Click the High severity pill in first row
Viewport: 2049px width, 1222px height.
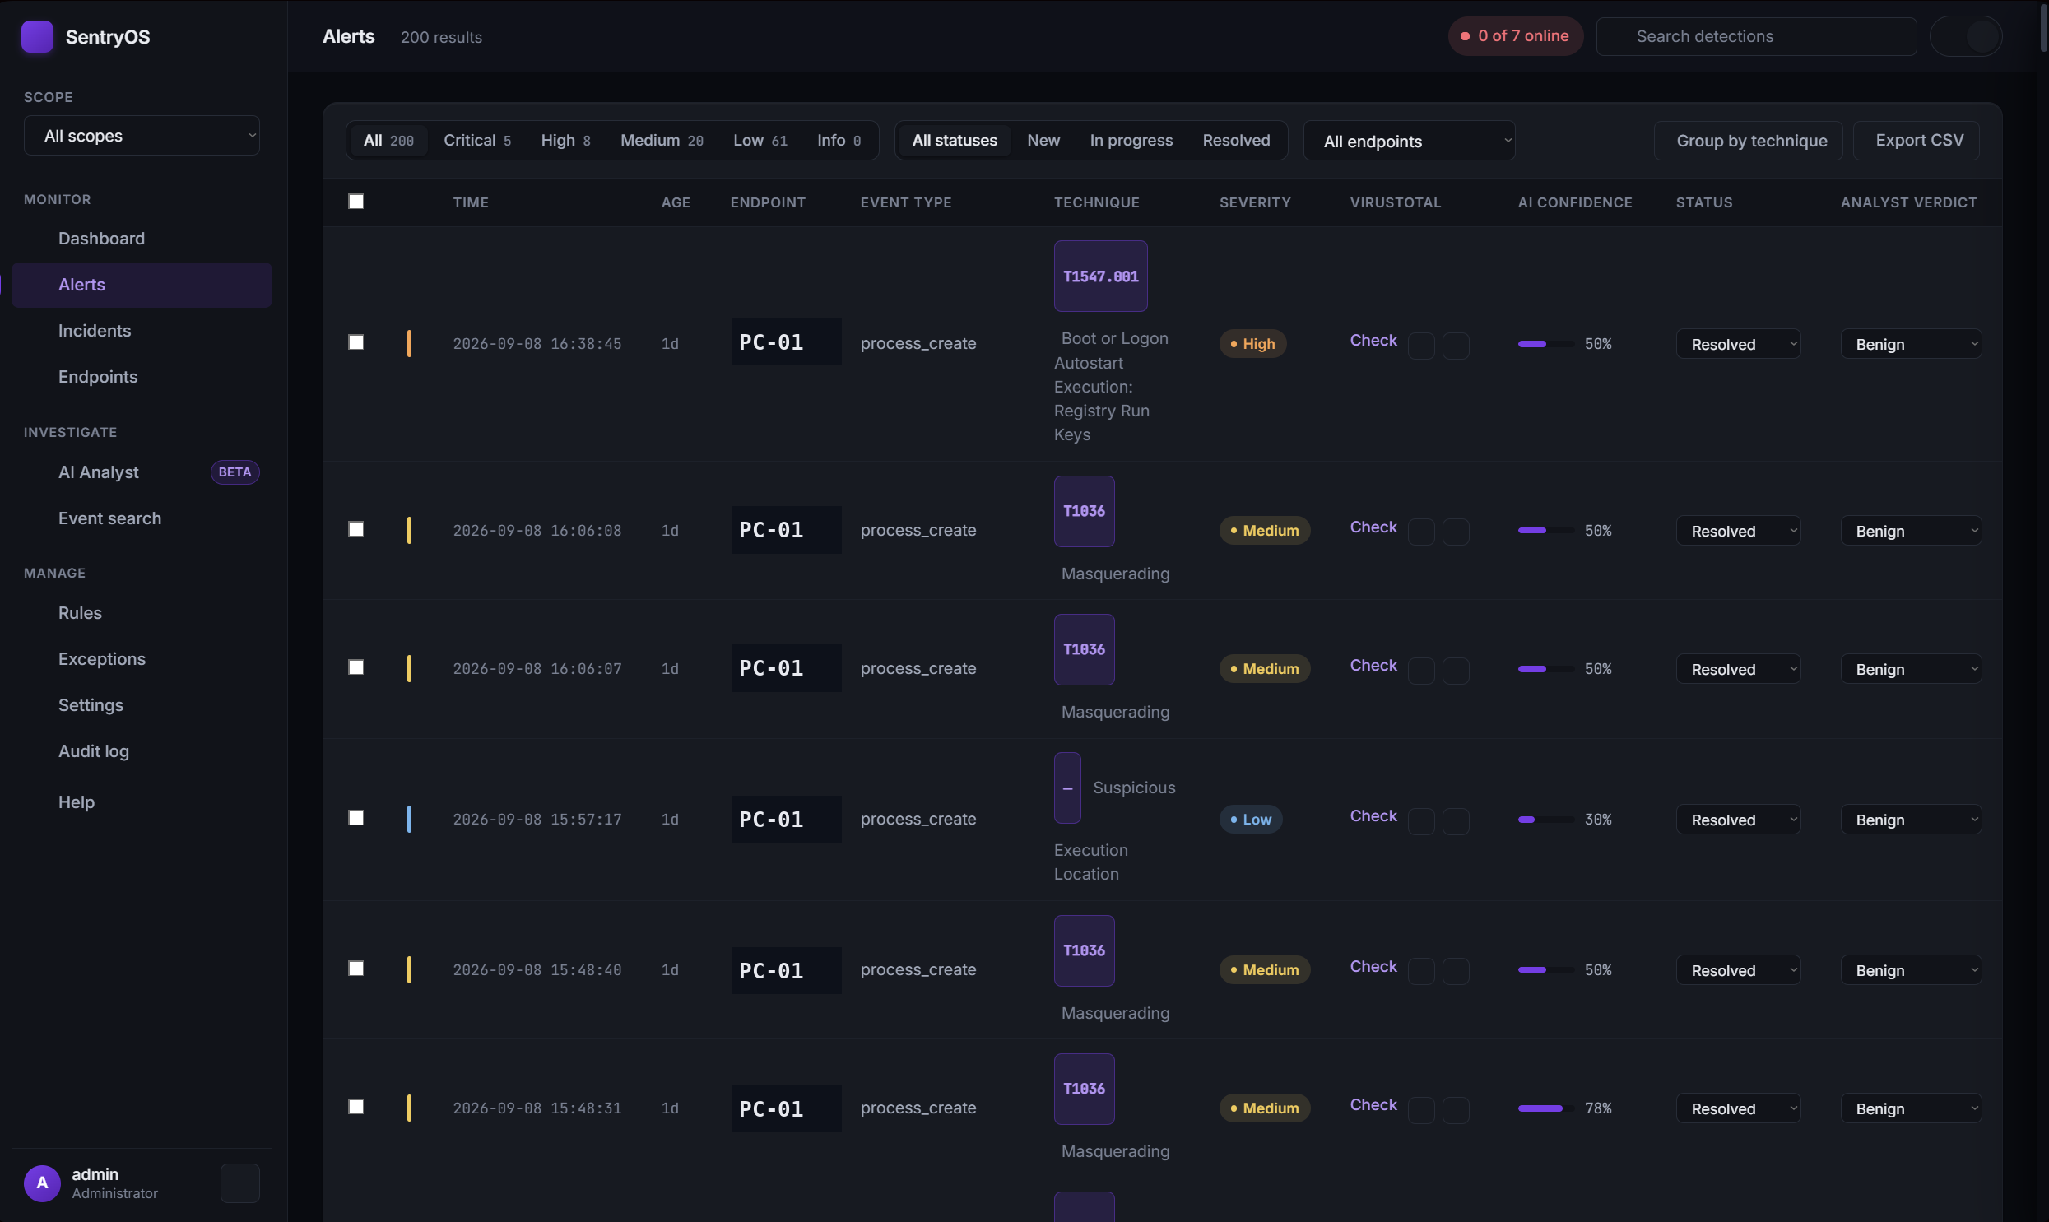(1252, 343)
